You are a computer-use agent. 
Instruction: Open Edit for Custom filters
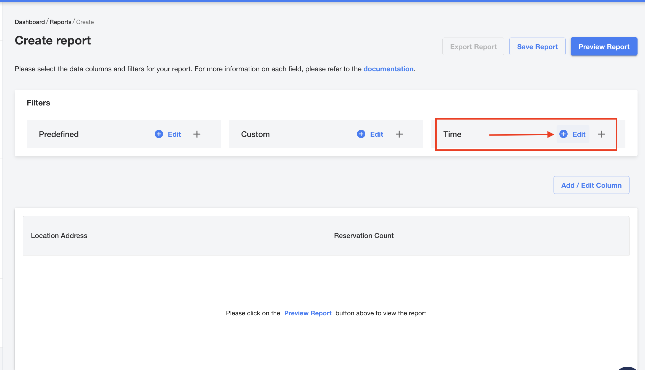coord(376,134)
